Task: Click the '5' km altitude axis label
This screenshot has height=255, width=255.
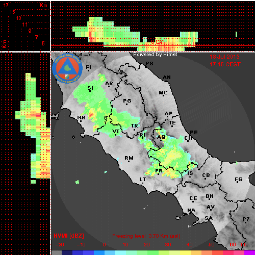Action: [x=43, y=43]
